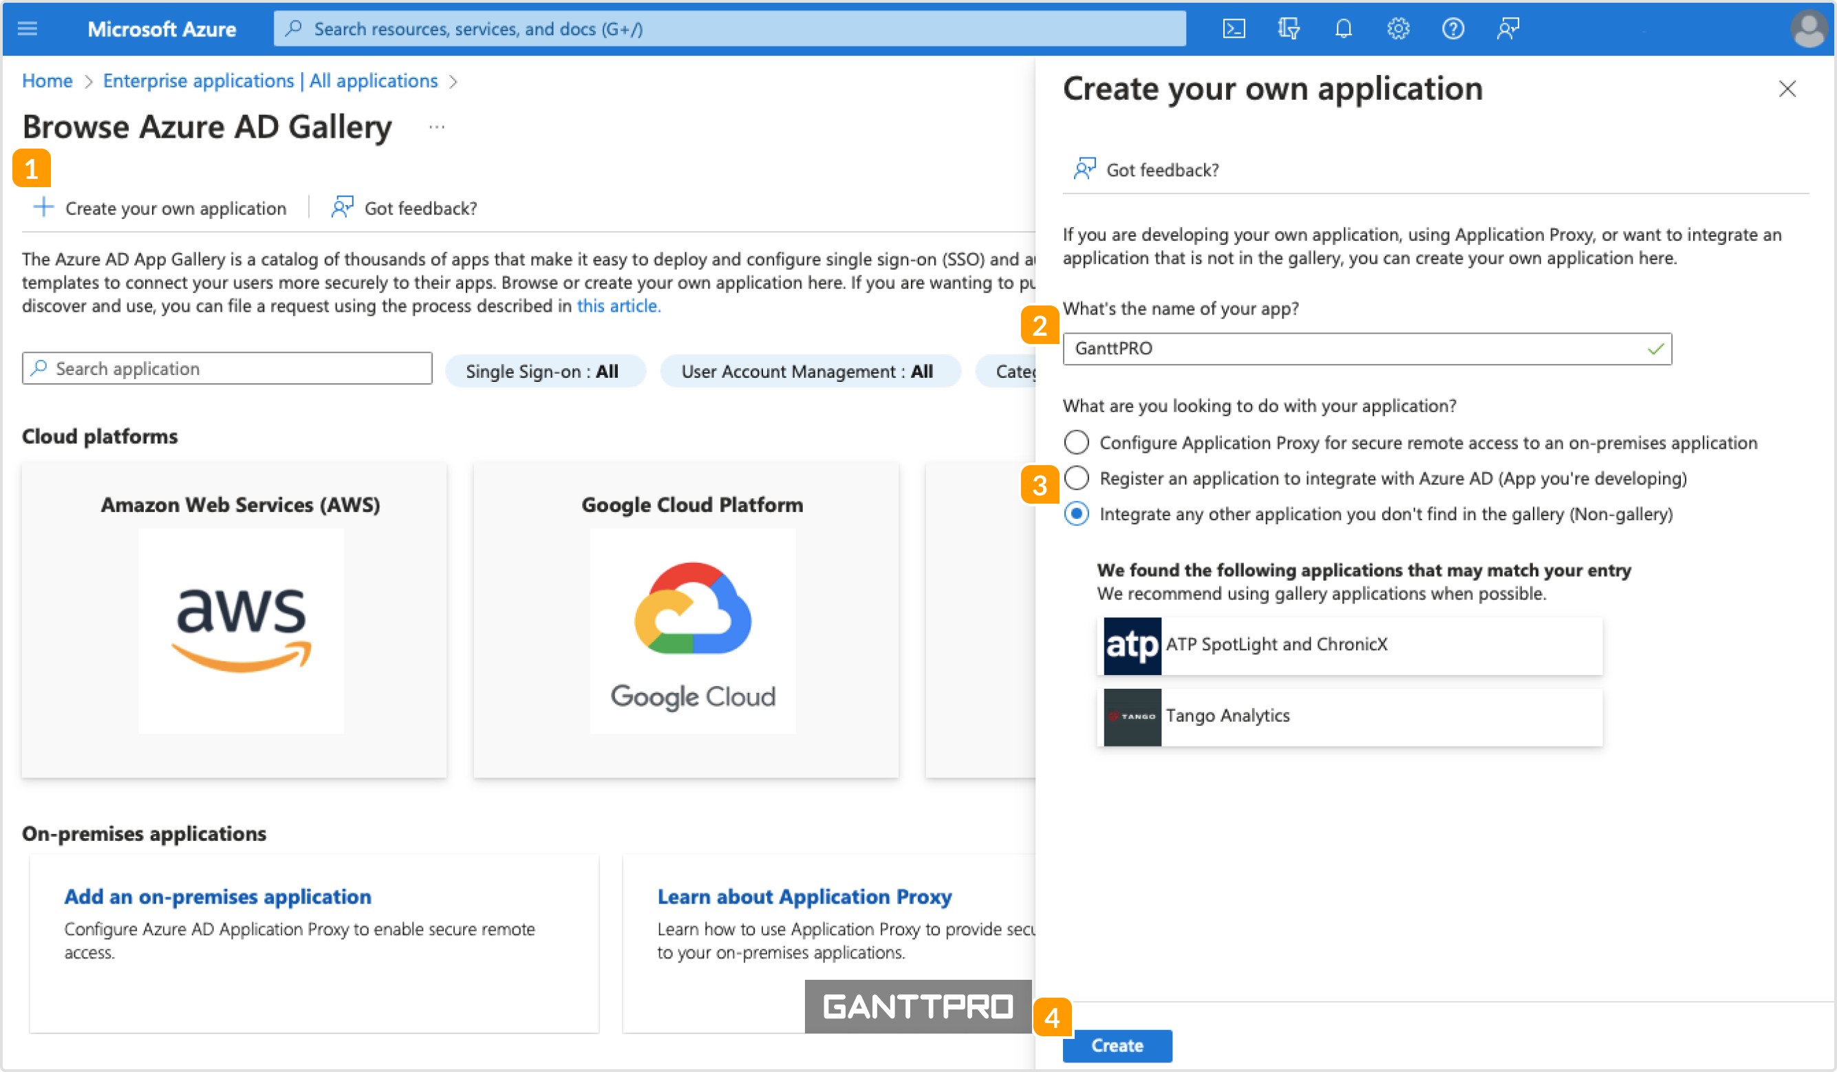Focus the Search resources, services, and docs field
The width and height of the screenshot is (1837, 1072).
730,28
